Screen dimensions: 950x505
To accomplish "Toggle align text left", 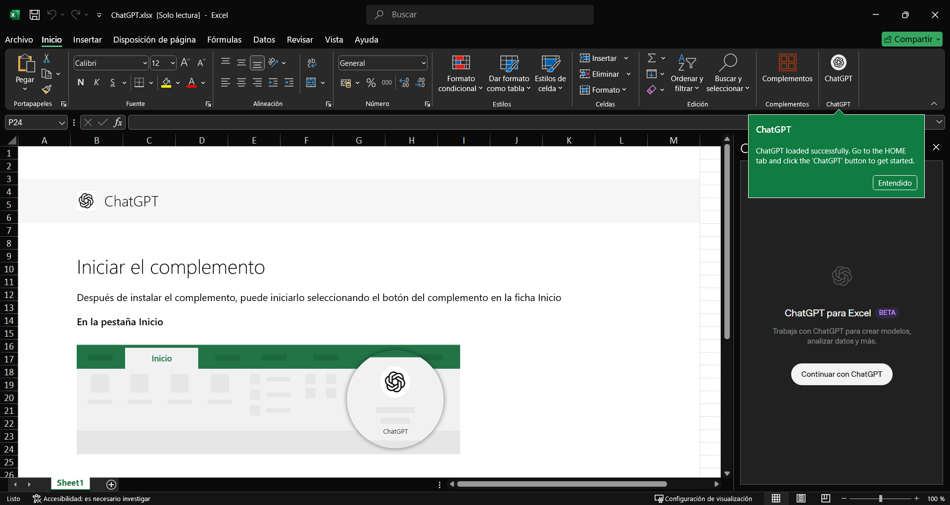I will 226,83.
